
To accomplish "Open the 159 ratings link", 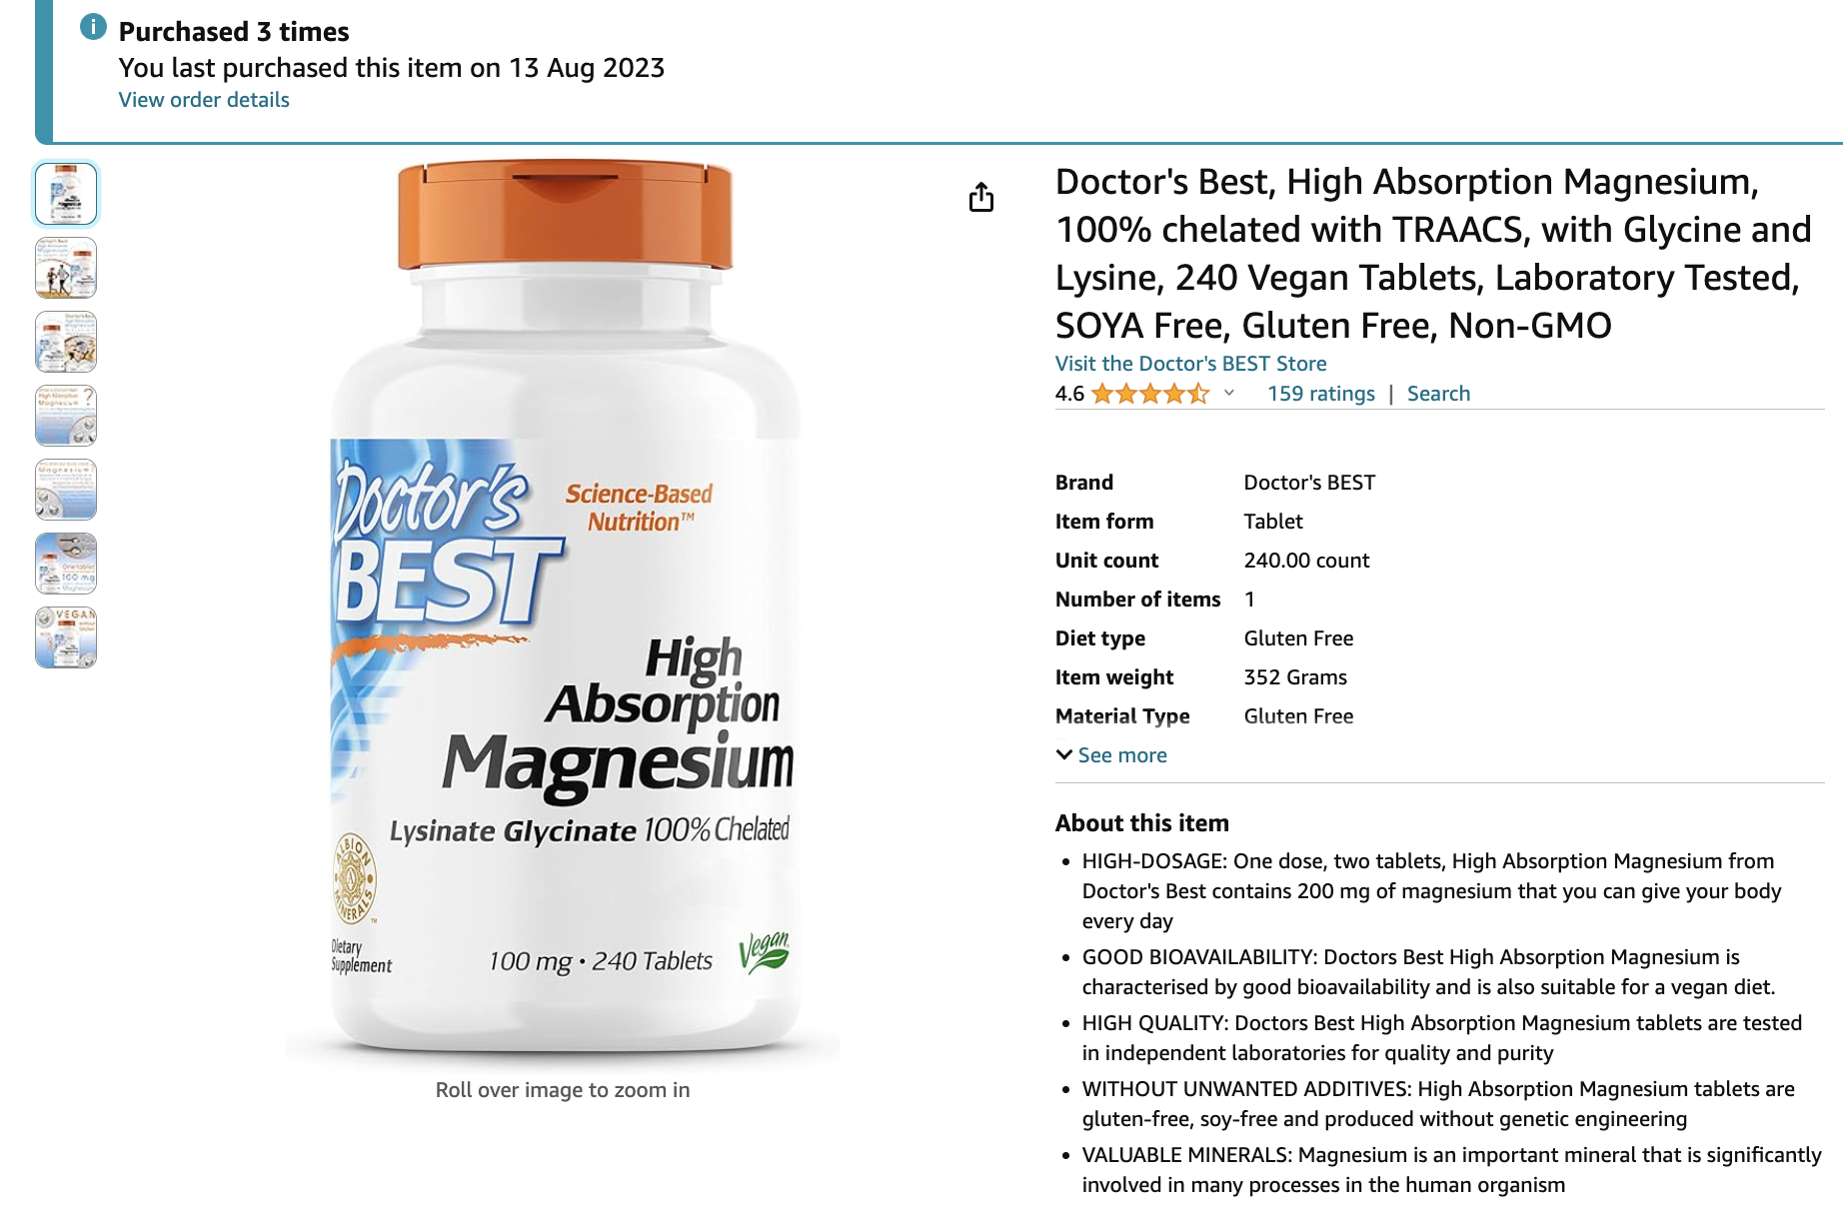I will (1321, 394).
